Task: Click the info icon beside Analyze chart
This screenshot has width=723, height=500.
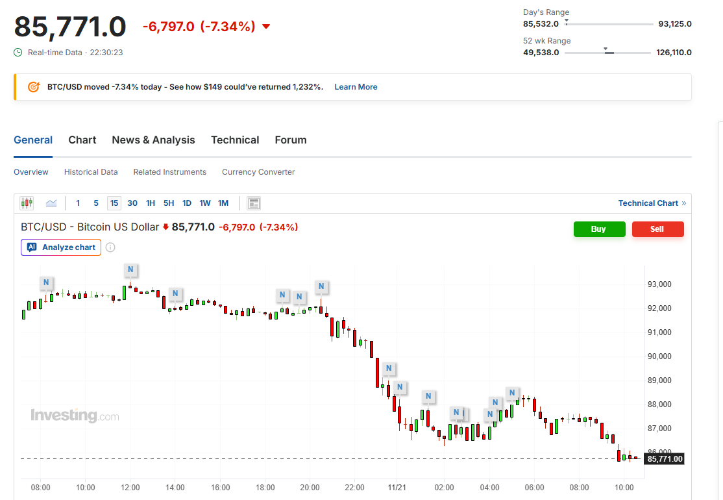Action: [110, 247]
